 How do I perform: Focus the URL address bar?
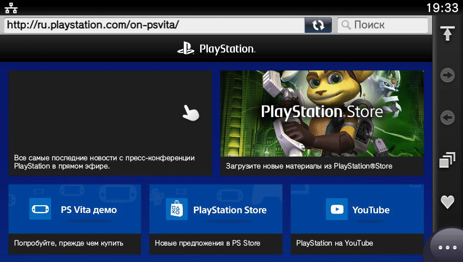coord(154,25)
